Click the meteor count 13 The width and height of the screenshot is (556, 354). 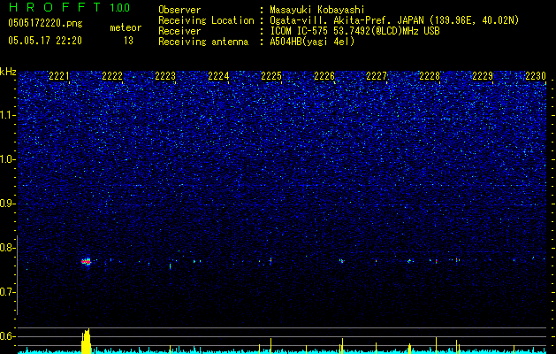pyautogui.click(x=128, y=41)
